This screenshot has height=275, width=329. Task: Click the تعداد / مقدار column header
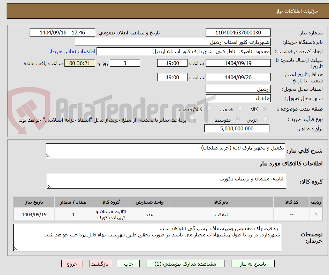[73, 202]
